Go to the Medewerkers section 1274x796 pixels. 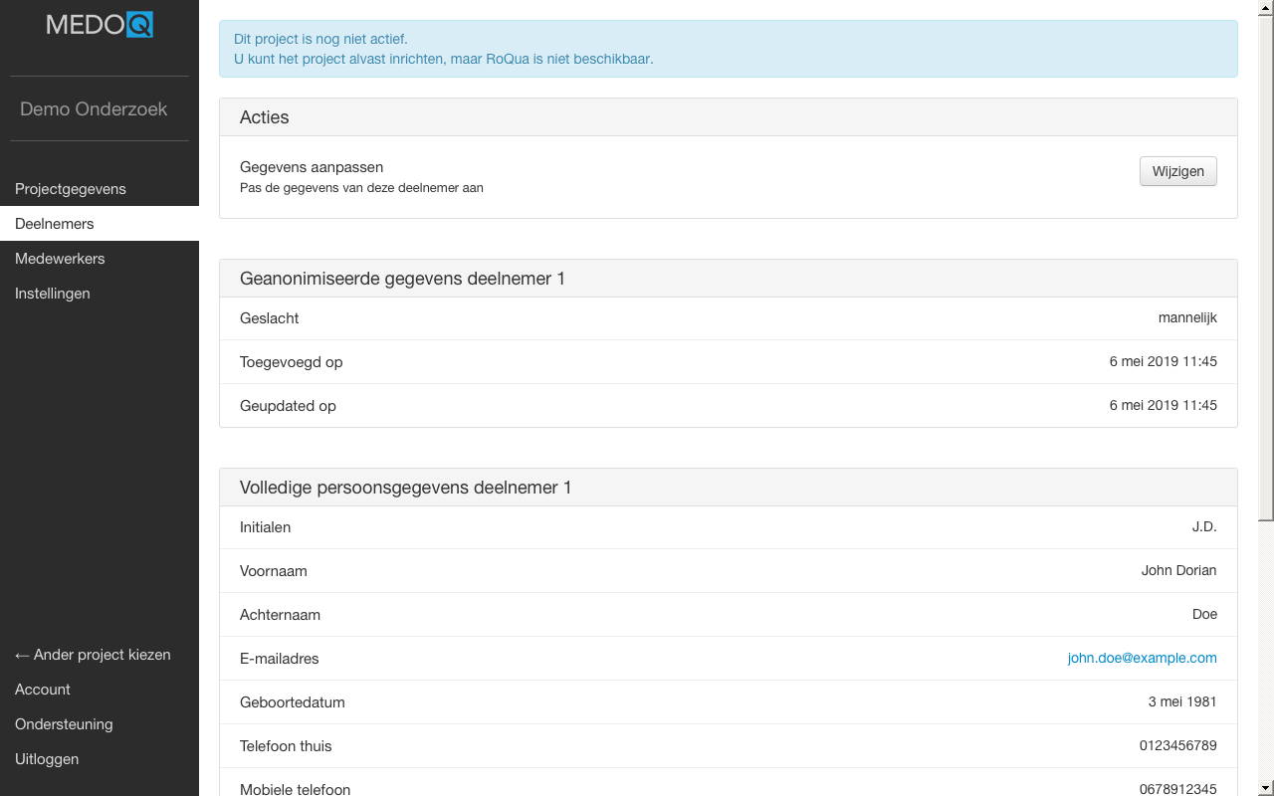[60, 259]
